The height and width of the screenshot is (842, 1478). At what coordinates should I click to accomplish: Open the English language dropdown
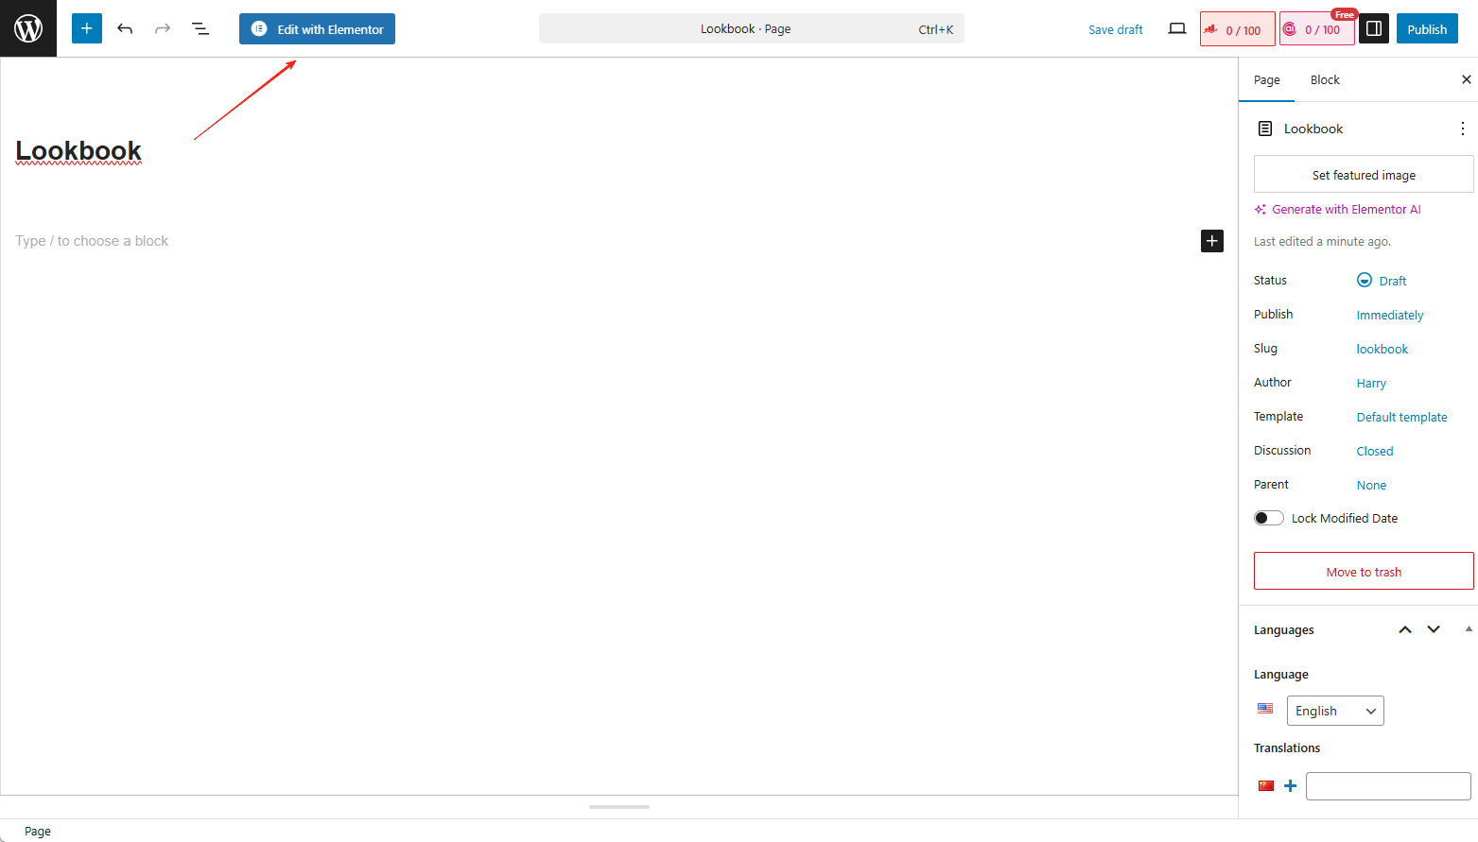point(1335,711)
